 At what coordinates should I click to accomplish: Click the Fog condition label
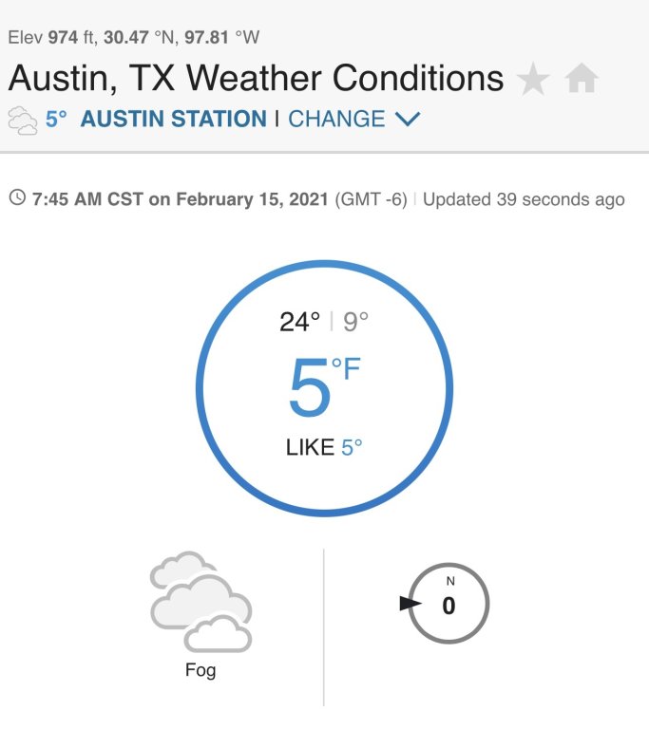pyautogui.click(x=200, y=670)
